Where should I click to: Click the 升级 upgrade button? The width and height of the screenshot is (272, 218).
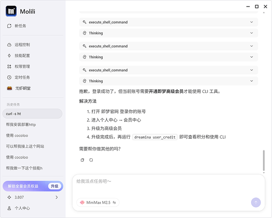coord(54,186)
